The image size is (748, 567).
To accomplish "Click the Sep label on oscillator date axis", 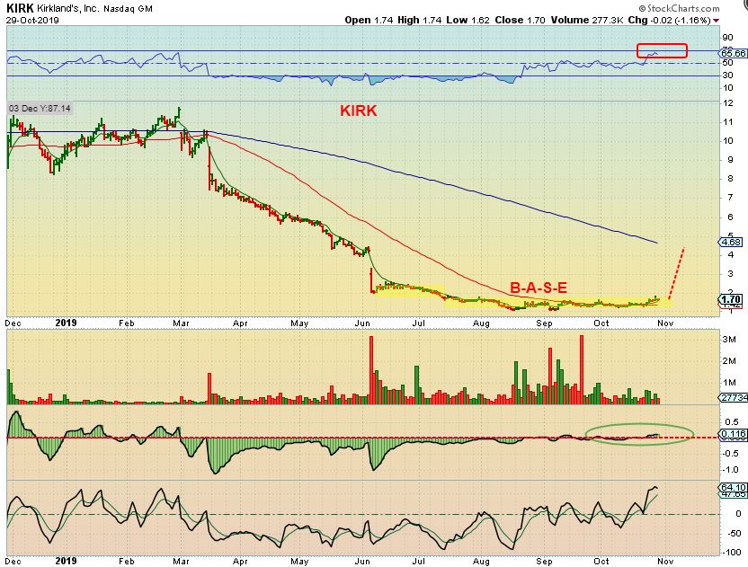I will pos(544,562).
